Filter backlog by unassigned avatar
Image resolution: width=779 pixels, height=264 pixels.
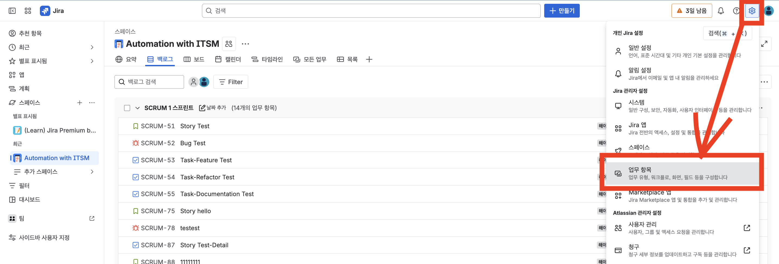coord(194,82)
